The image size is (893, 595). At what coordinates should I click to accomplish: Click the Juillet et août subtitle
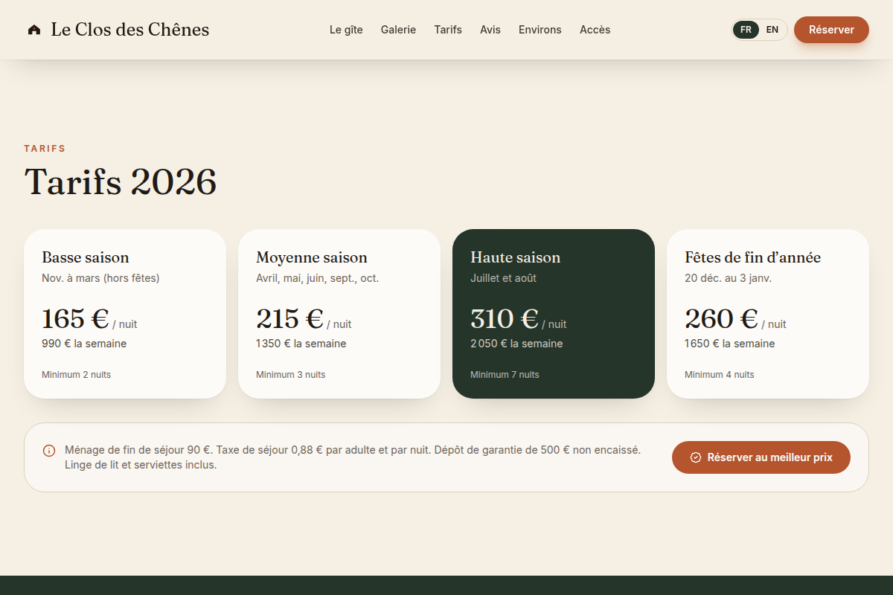click(x=504, y=278)
